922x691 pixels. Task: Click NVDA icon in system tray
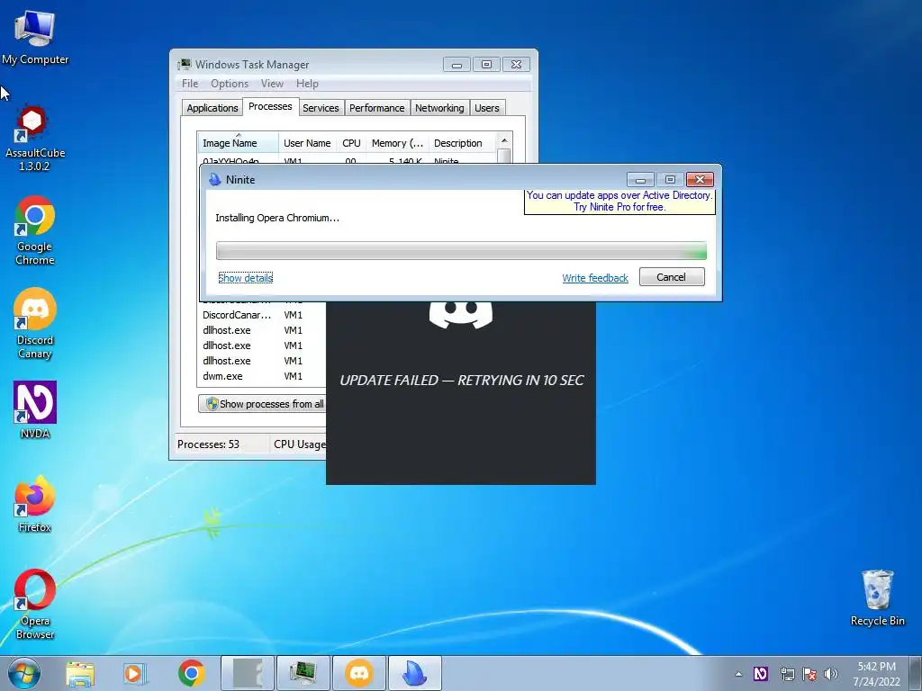(x=760, y=673)
